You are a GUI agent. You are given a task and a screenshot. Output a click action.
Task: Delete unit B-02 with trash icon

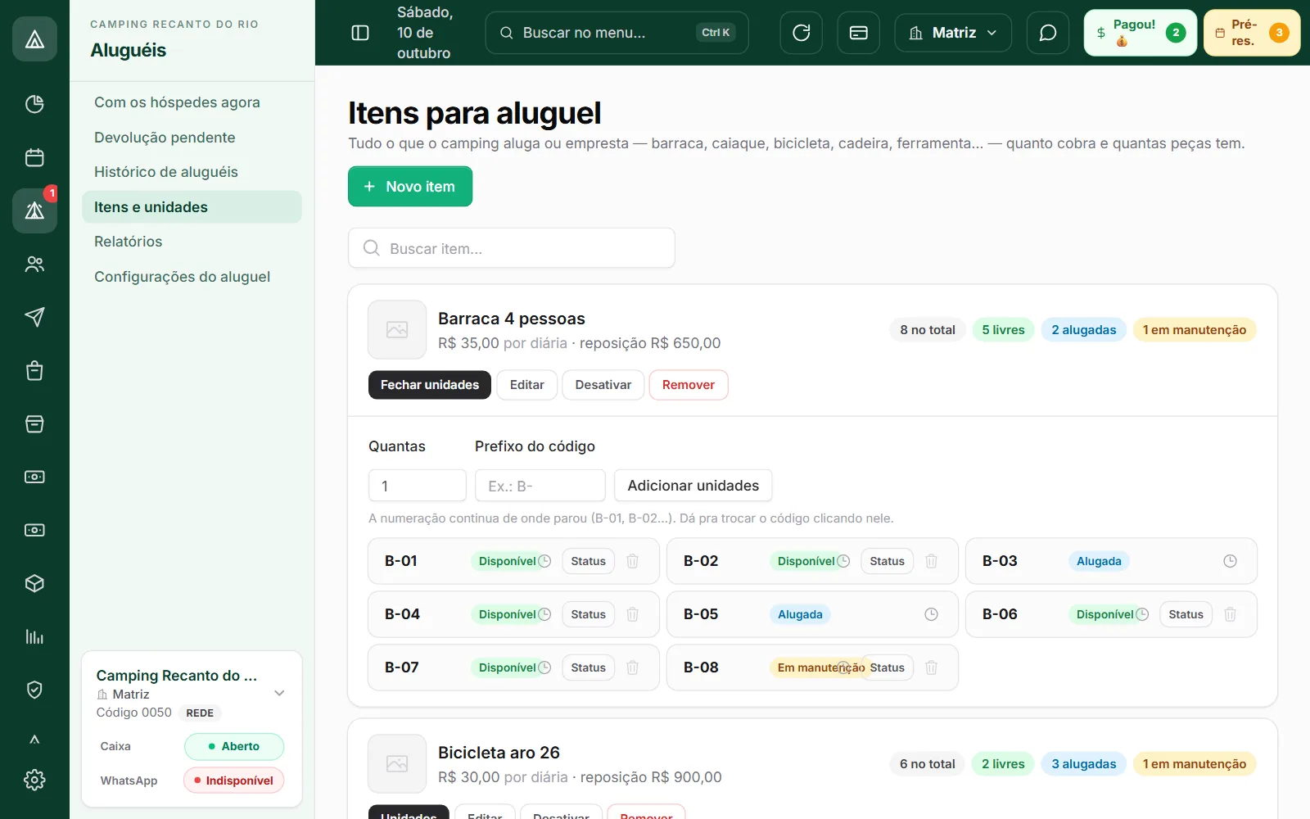931,561
